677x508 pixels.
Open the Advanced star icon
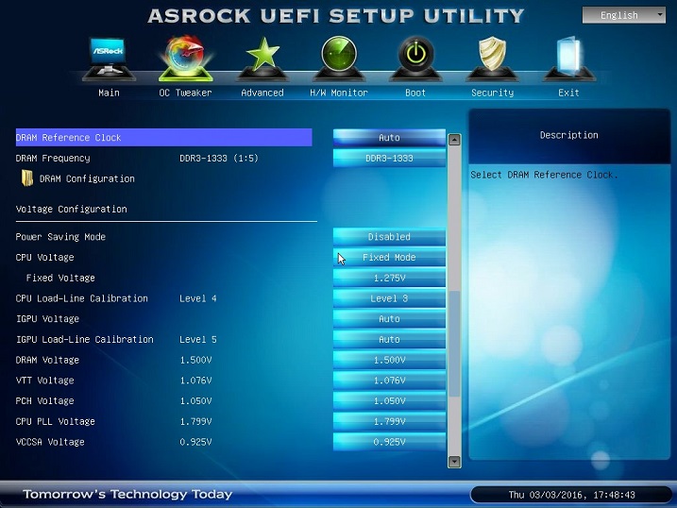tap(262, 59)
